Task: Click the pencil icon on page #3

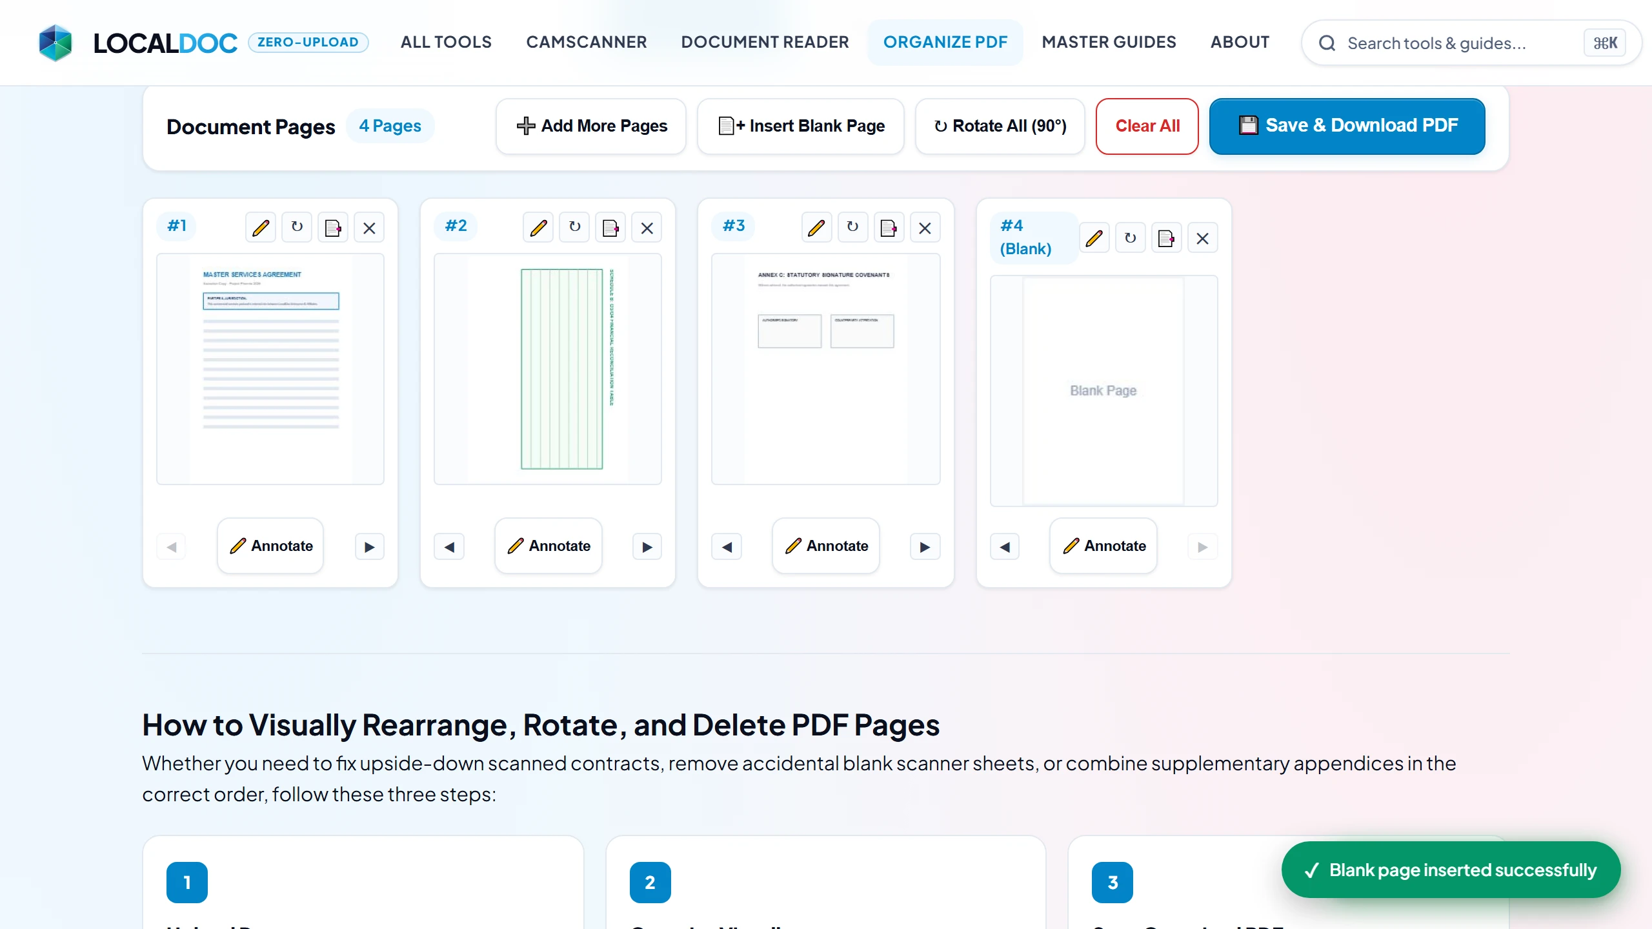Action: pos(816,227)
